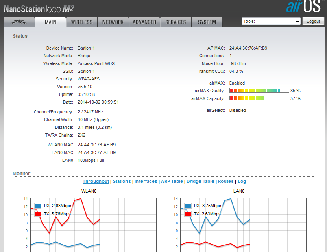Switch to the WIRELESS tab
Image resolution: width=327 pixels, height=252 pixels.
(x=82, y=22)
